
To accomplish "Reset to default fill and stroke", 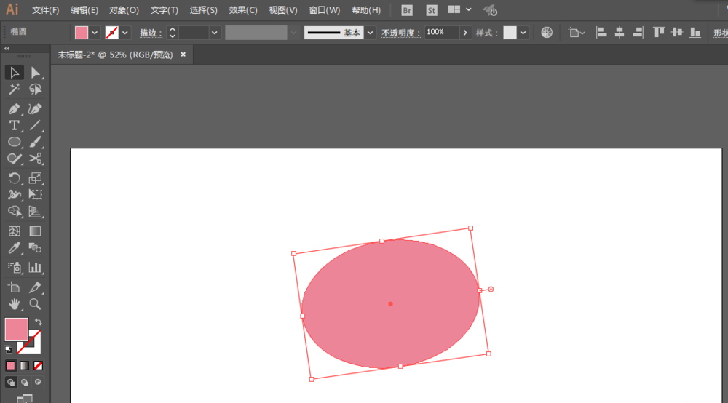I will pyautogui.click(x=8, y=349).
